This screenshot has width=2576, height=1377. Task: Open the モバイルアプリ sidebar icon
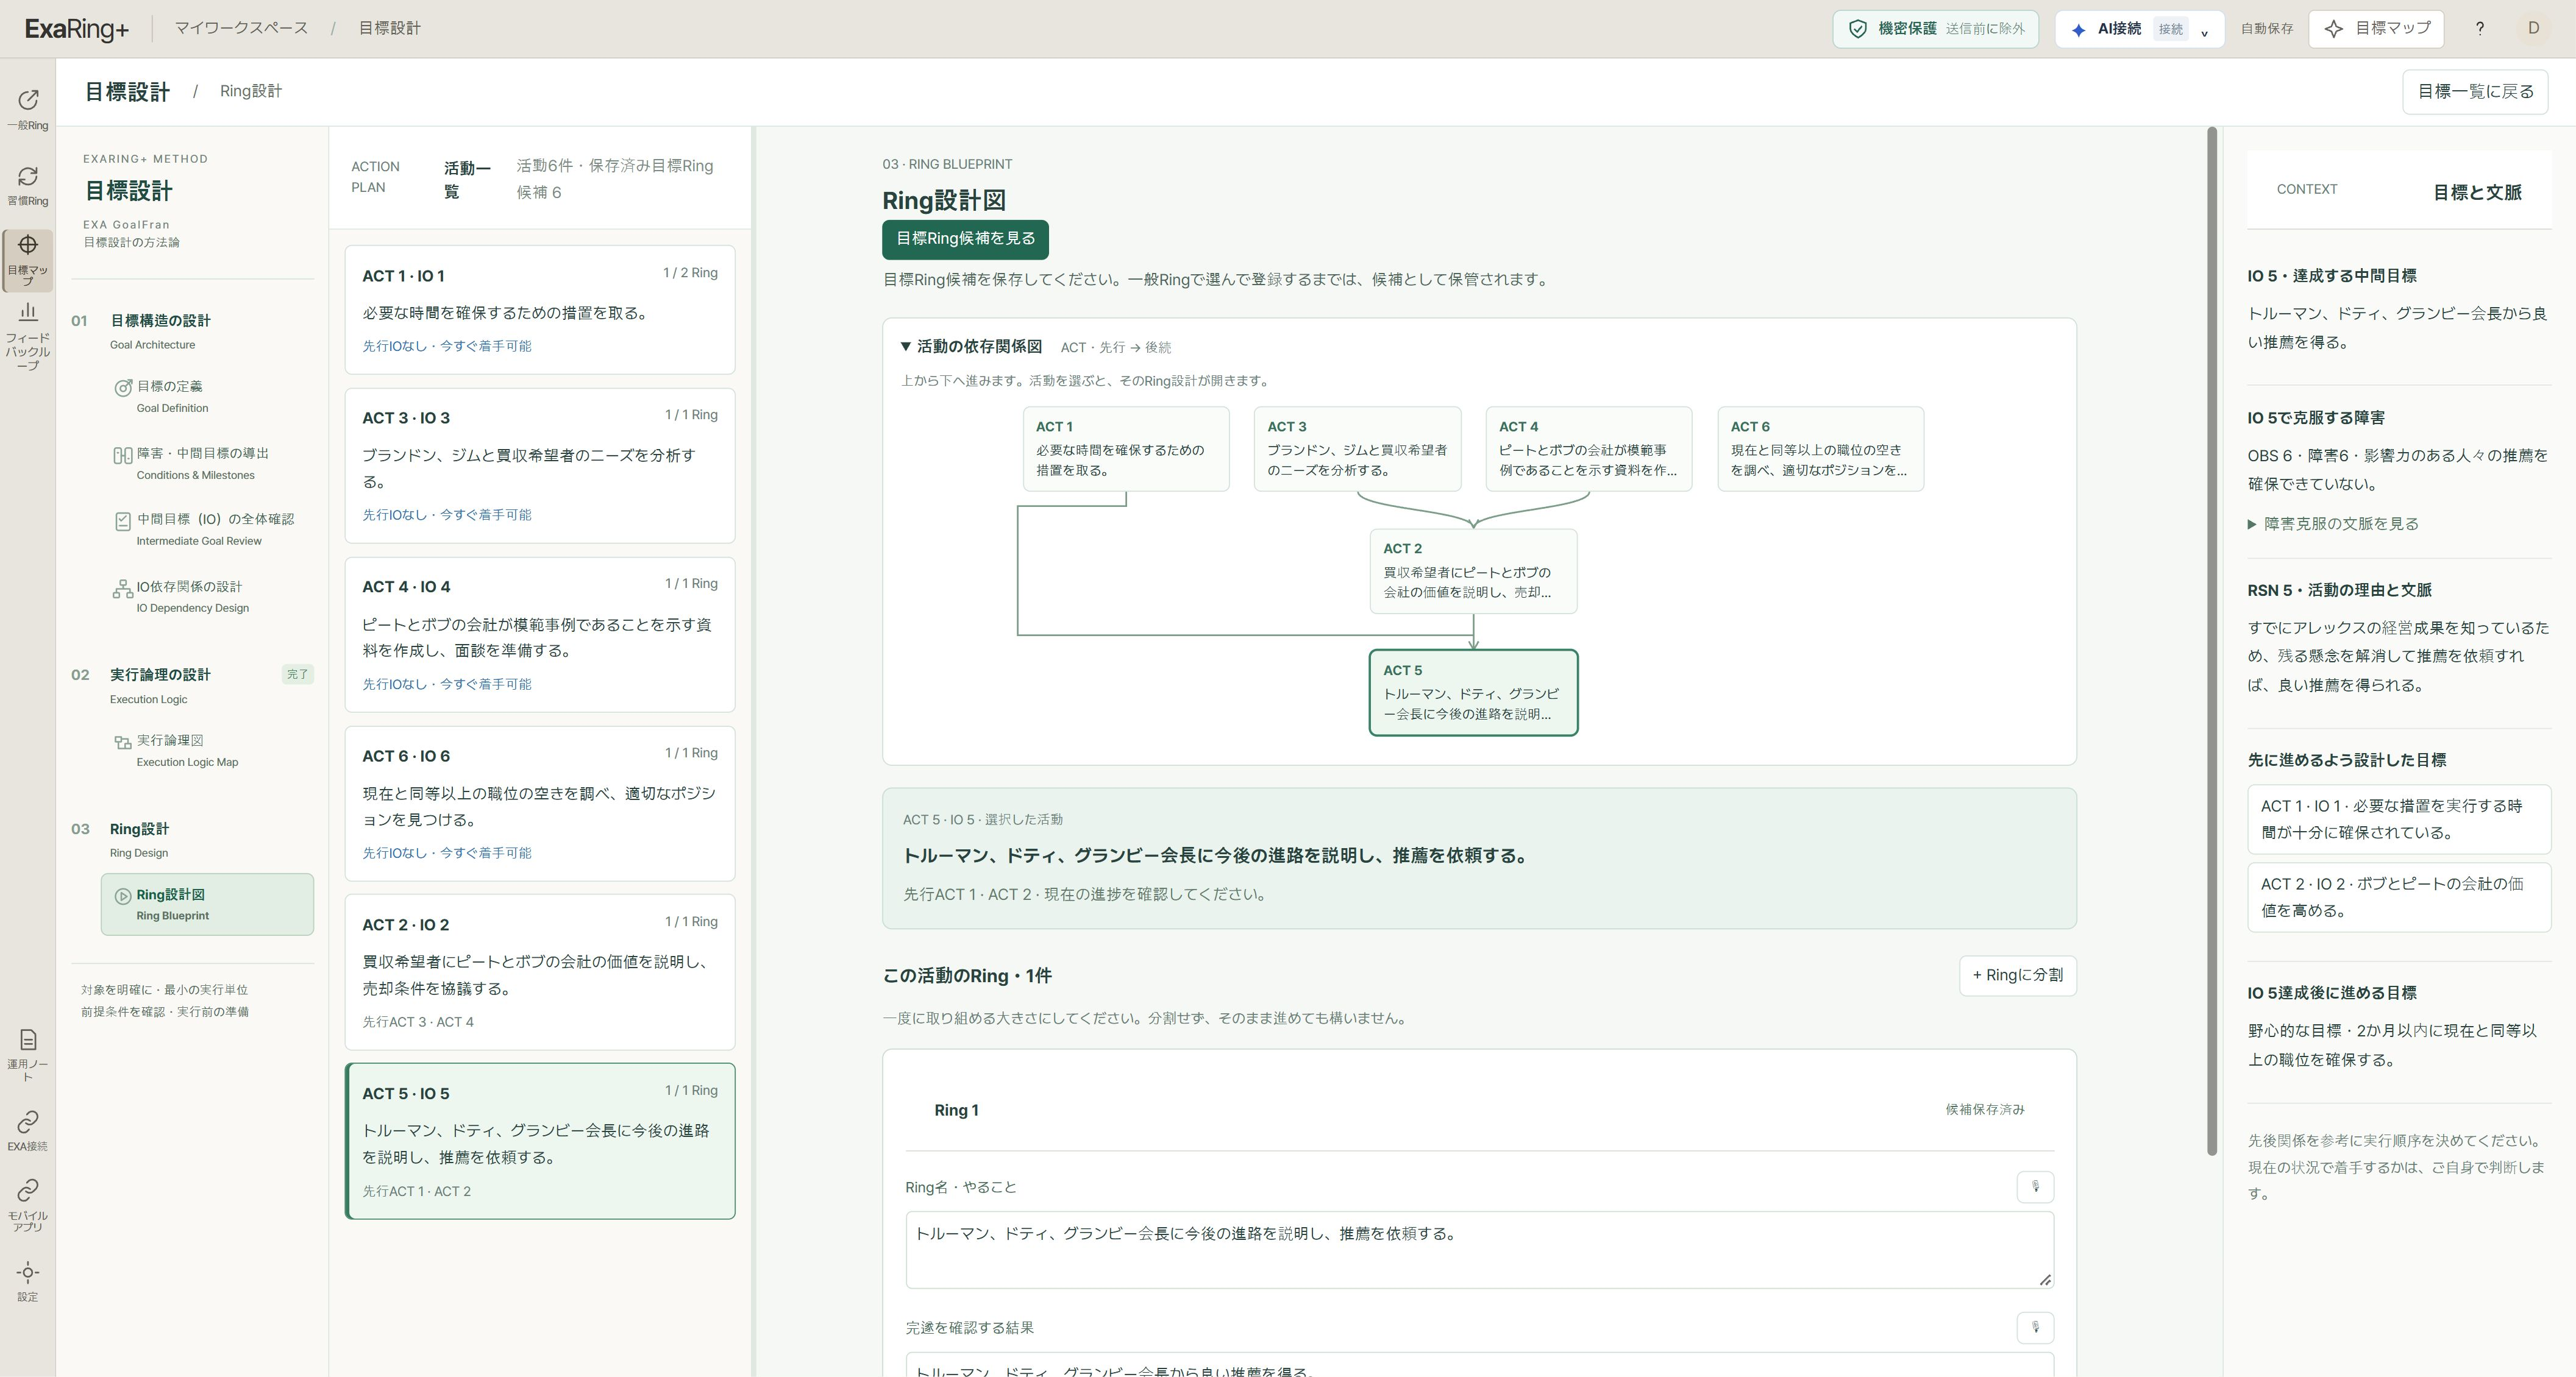(x=28, y=1205)
